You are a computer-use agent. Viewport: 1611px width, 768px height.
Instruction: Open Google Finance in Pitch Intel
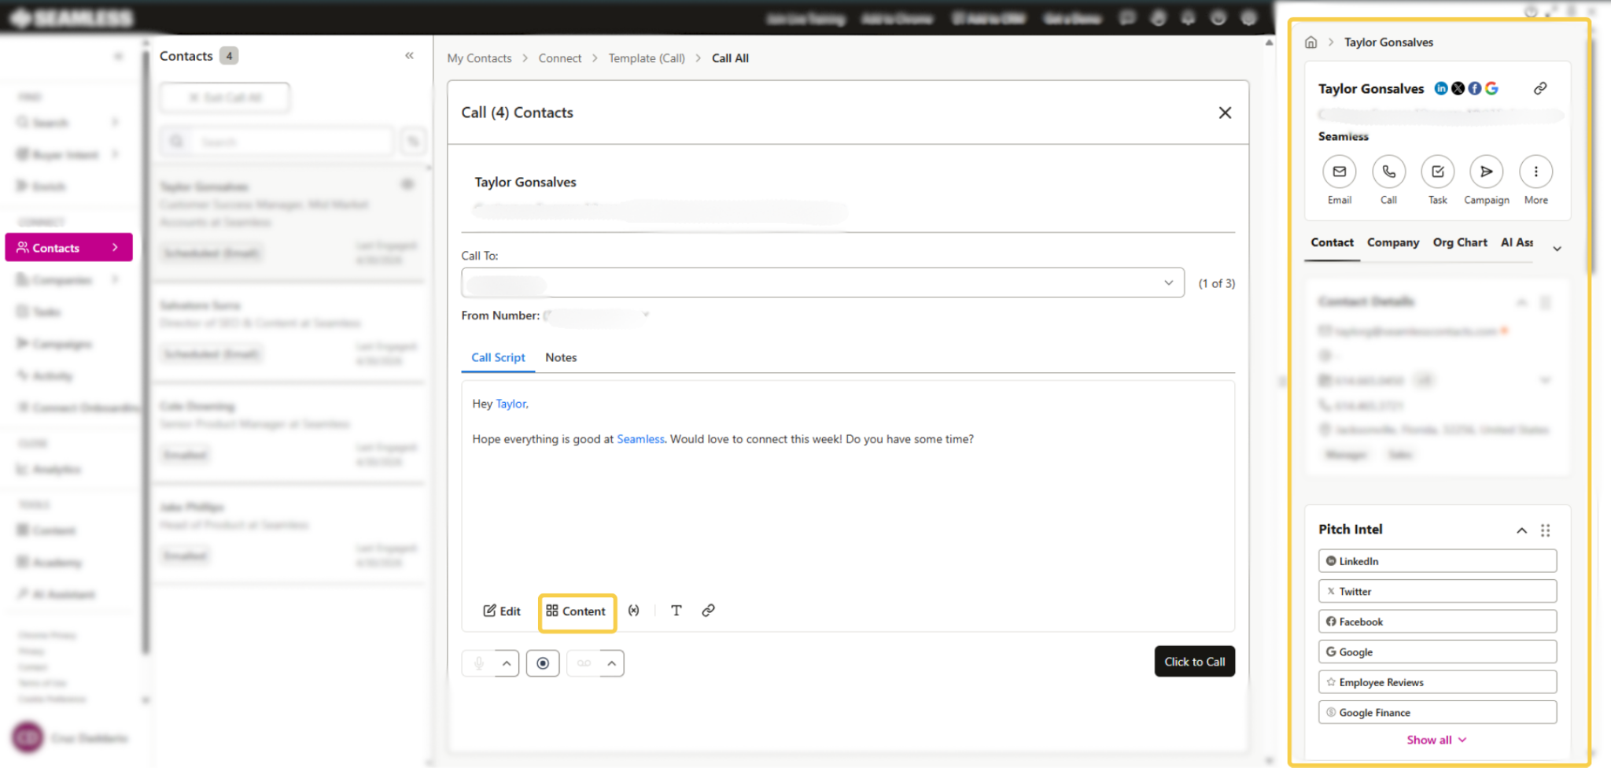[1437, 712]
